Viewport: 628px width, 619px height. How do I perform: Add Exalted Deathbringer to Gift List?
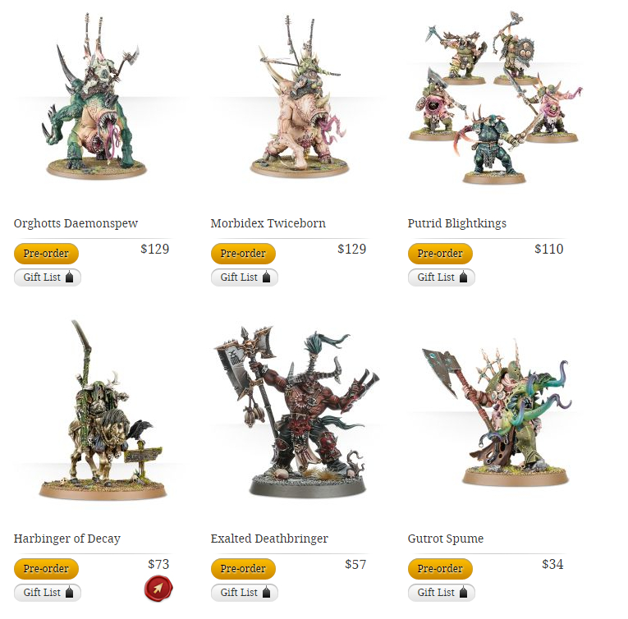(x=245, y=593)
